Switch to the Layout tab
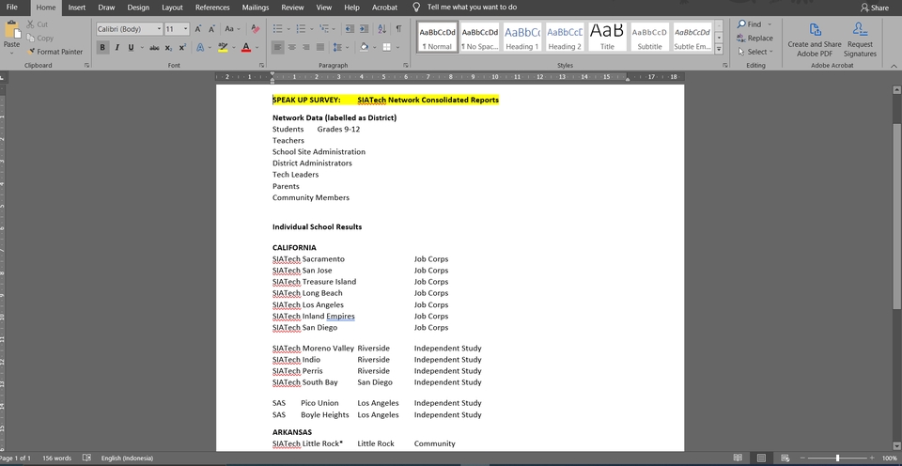 coord(172,8)
